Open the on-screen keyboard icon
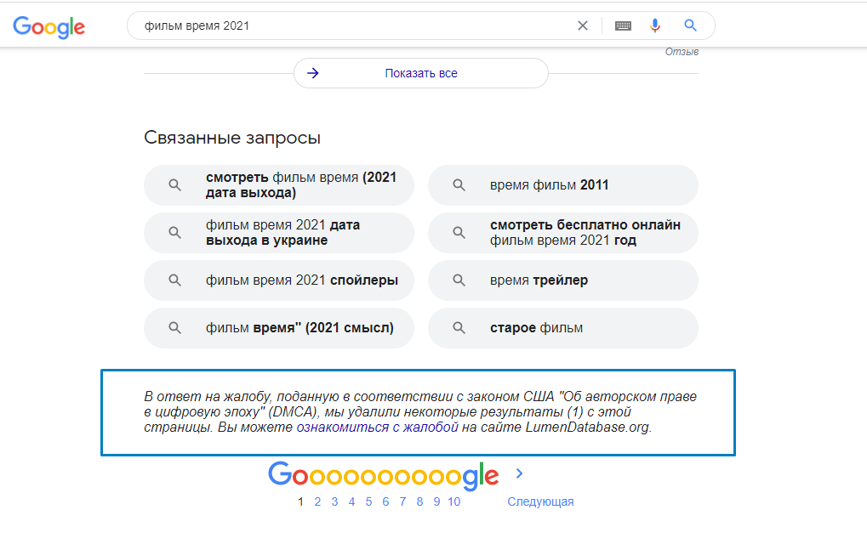Image resolution: width=867 pixels, height=538 pixels. (622, 25)
